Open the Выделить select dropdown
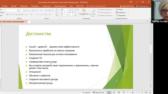This screenshot has height=94, width=168. click(121, 15)
